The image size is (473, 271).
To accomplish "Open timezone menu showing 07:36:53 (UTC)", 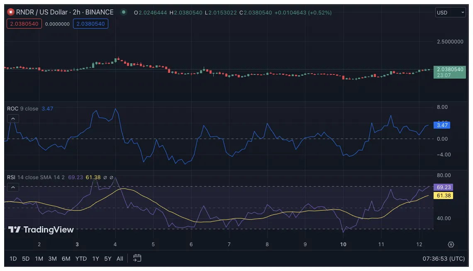I will pos(444,259).
